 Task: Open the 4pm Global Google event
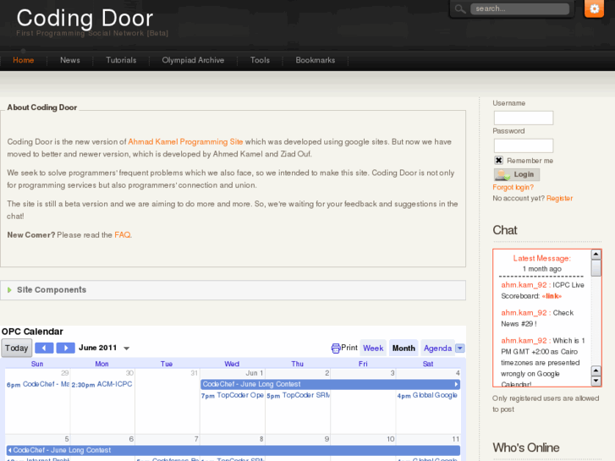(427, 396)
